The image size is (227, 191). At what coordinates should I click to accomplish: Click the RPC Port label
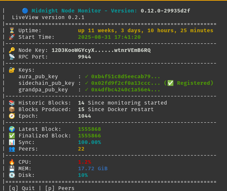[33, 57]
